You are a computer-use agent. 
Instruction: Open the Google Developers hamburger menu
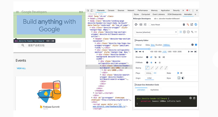(x=17, y=12)
